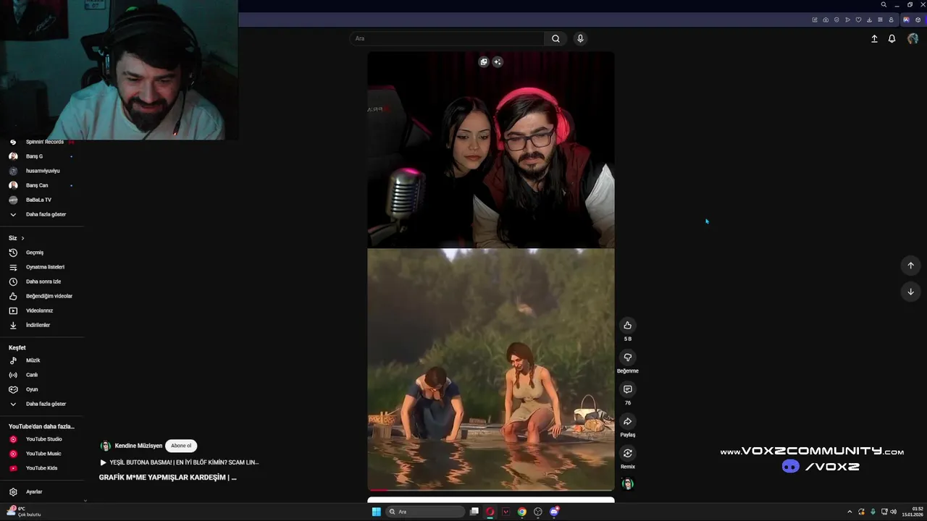Open the sound avatar below Remix
This screenshot has height=521, width=927.
[628, 484]
